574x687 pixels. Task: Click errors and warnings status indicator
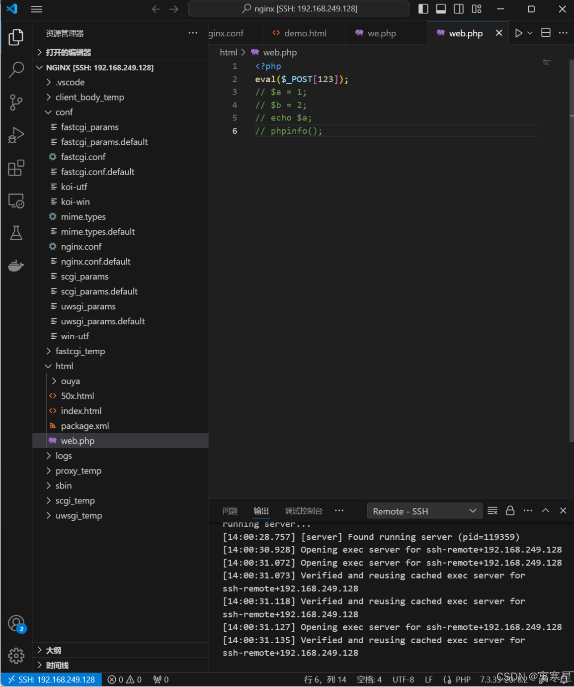point(125,680)
